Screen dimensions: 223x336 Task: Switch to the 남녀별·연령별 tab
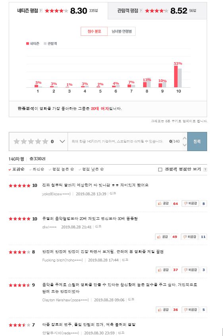click(x=122, y=31)
